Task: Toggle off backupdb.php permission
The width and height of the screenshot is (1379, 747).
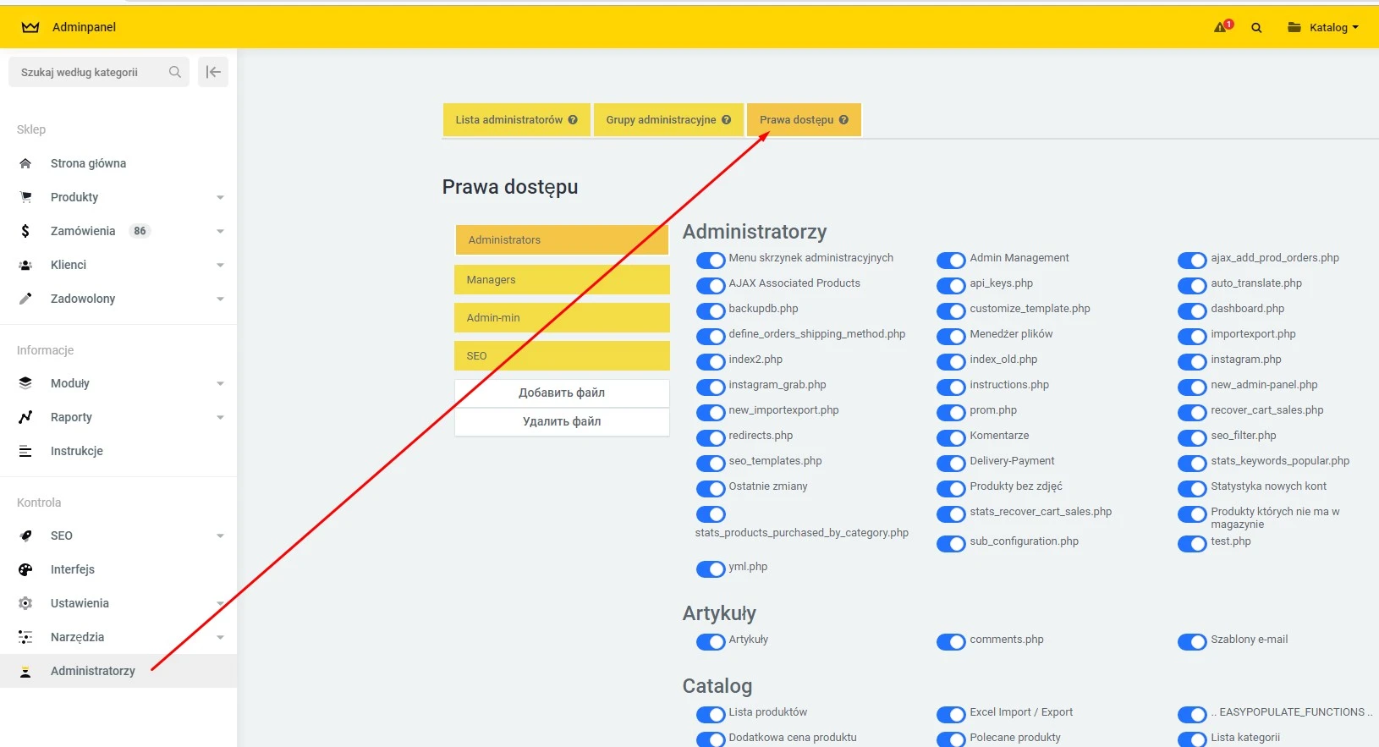Action: (x=710, y=310)
